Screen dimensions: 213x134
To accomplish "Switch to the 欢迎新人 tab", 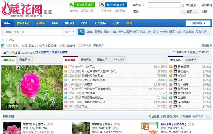I will [x=191, y=60].
